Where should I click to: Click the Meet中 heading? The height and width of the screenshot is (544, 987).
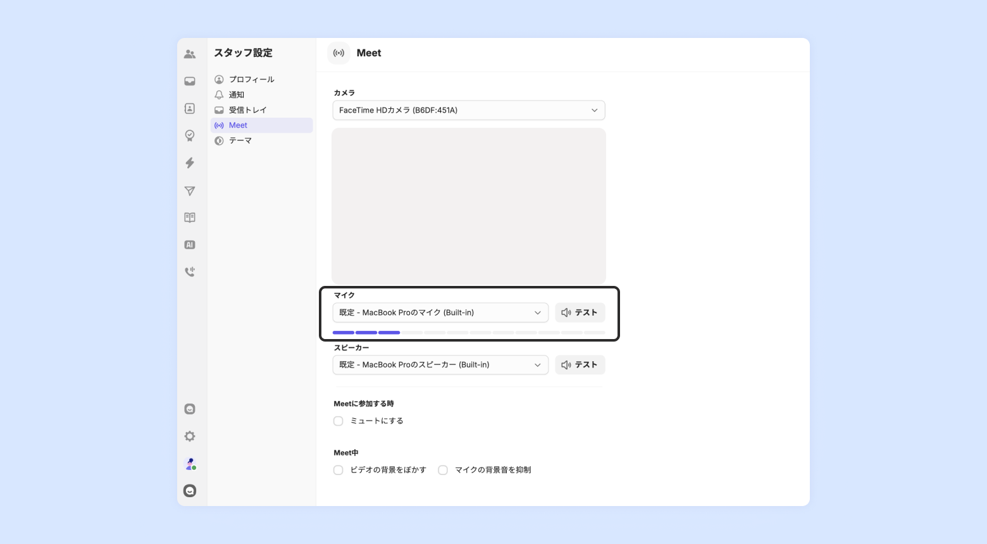[346, 453]
